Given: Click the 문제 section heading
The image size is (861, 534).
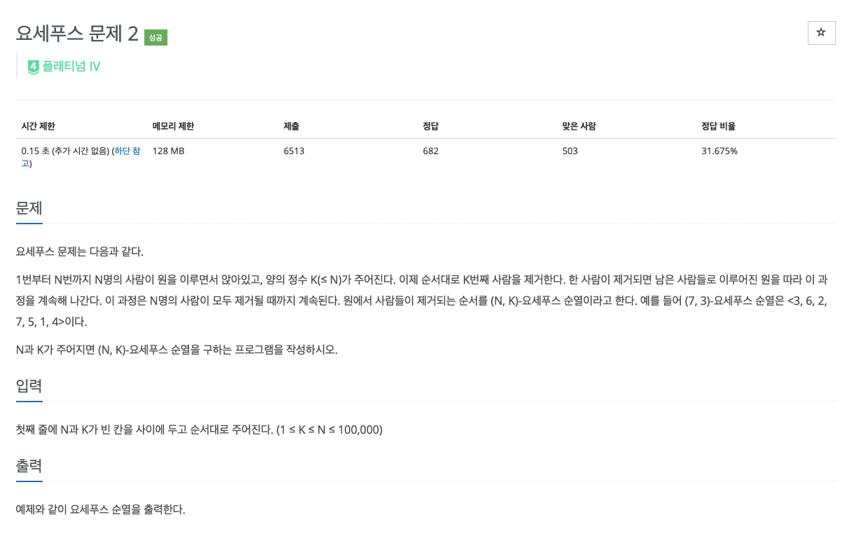Looking at the screenshot, I should pos(29,208).
